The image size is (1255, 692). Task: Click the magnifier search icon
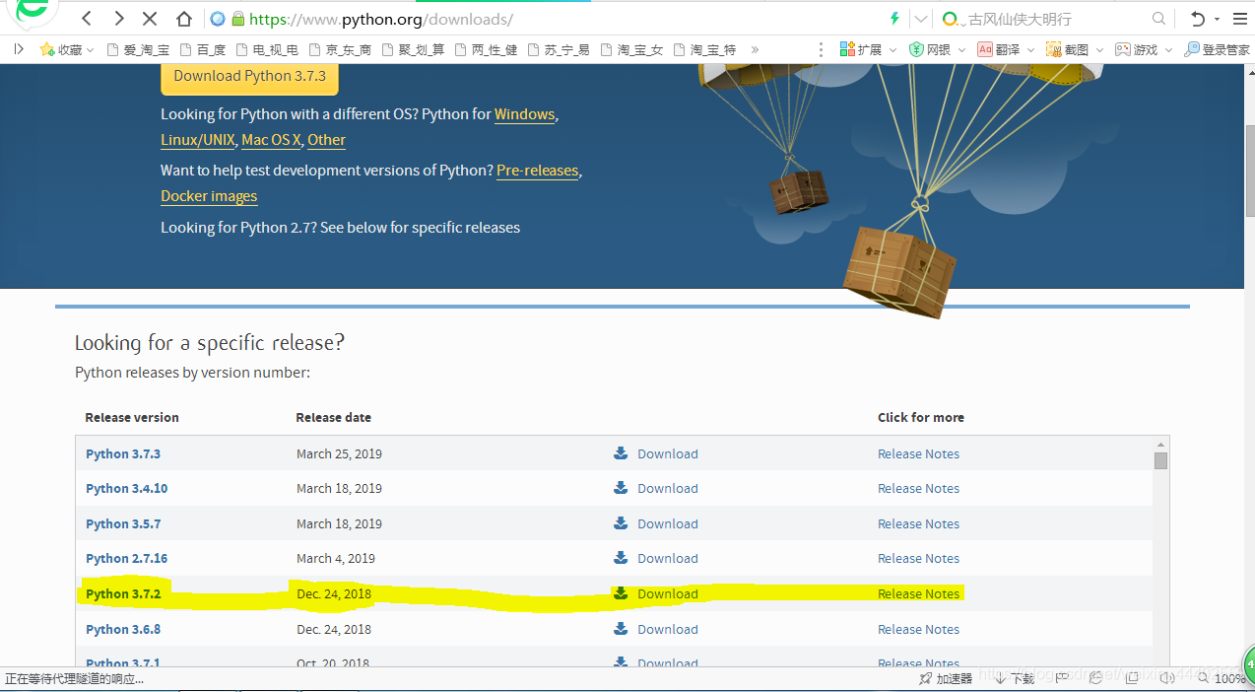tap(1159, 19)
